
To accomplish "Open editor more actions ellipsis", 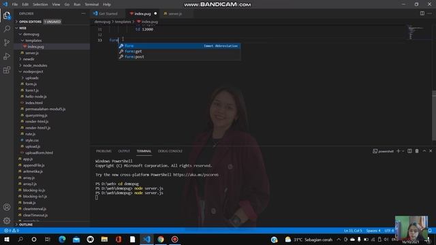I will click(430, 14).
